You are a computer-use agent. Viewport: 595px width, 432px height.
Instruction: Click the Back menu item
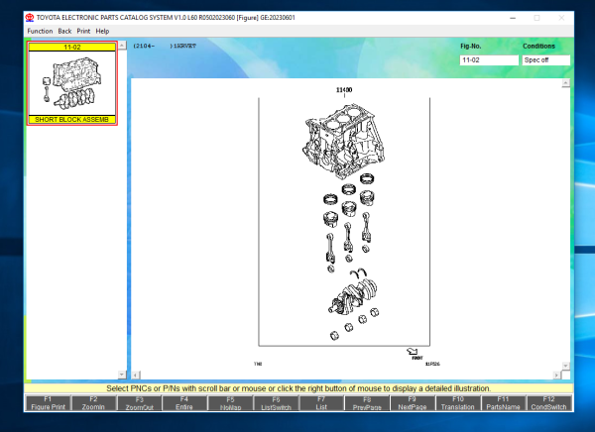pyautogui.click(x=64, y=31)
